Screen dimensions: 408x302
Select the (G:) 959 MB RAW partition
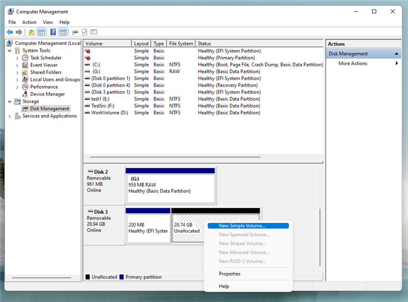point(170,185)
